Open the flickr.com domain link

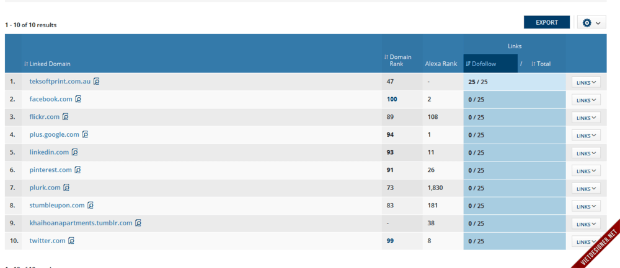45,117
